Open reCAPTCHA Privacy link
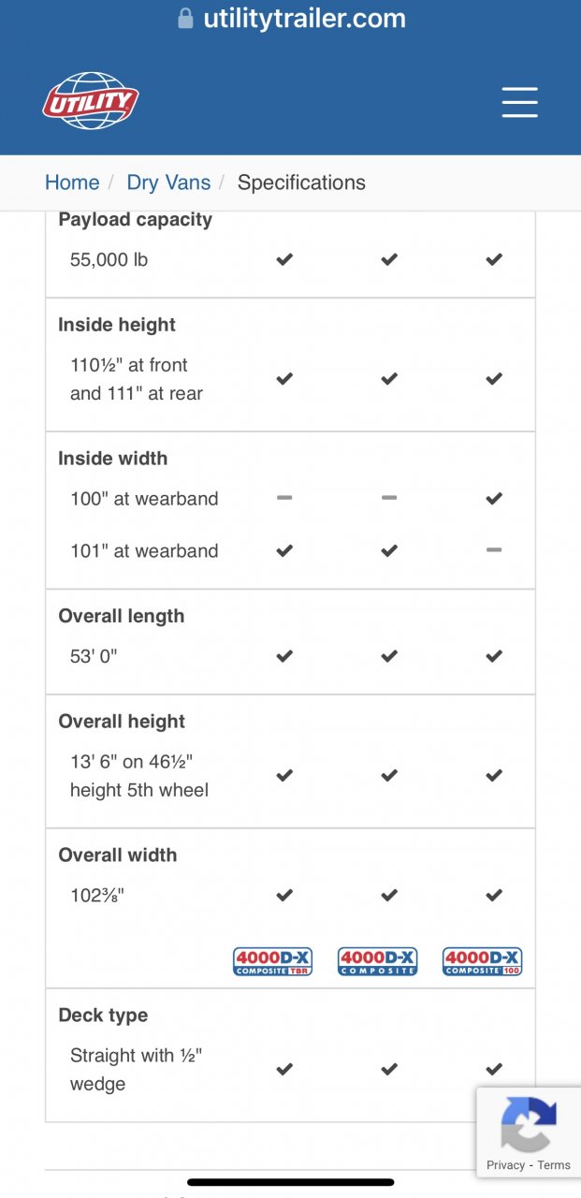 pyautogui.click(x=505, y=1165)
